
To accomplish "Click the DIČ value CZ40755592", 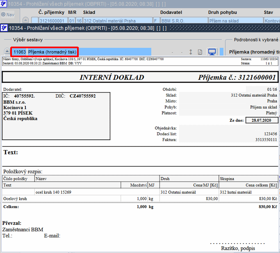I will 82,96.
